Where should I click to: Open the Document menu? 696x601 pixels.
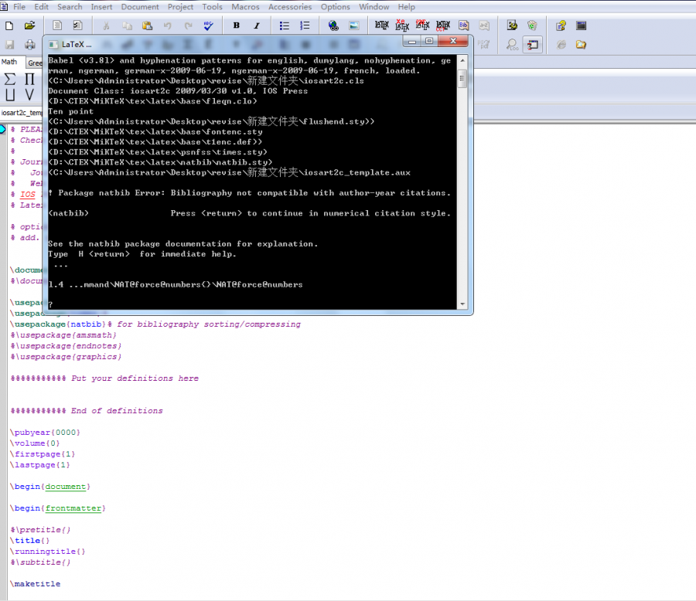click(139, 7)
